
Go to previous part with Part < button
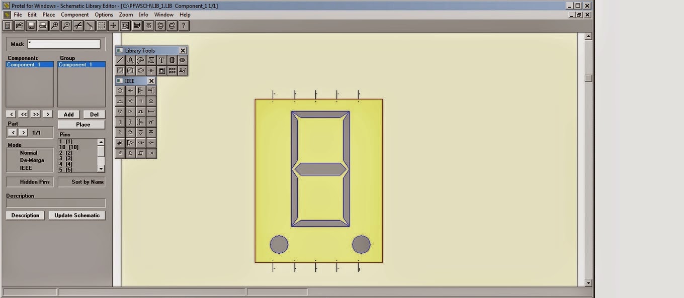12,133
